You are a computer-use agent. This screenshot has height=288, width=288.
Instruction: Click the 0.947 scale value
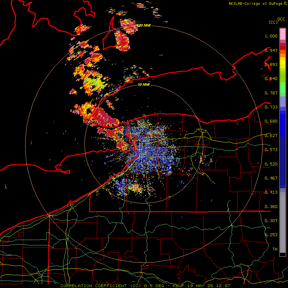(271, 50)
